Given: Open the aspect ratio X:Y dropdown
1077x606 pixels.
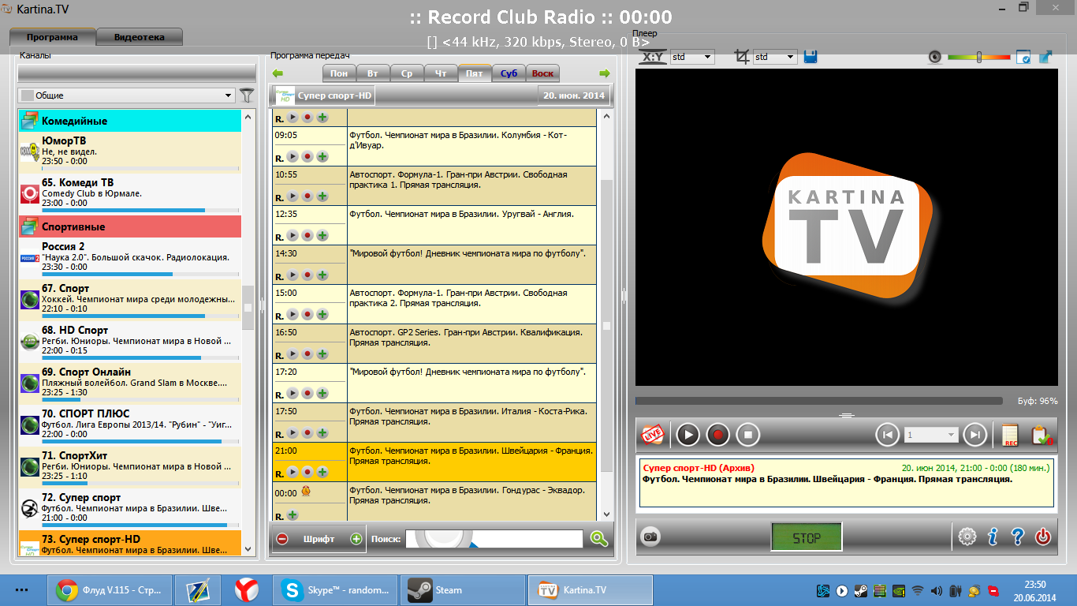Looking at the screenshot, I should (x=692, y=57).
